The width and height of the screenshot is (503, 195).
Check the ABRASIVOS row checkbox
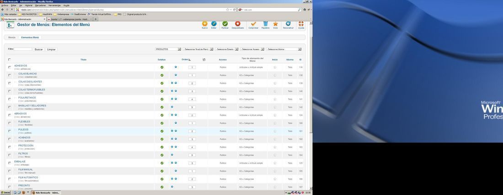[10, 115]
